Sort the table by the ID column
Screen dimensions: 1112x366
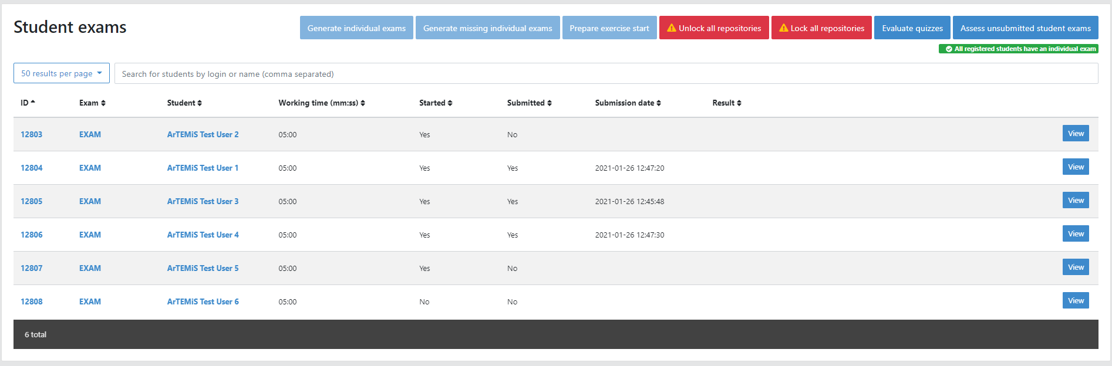pos(28,103)
